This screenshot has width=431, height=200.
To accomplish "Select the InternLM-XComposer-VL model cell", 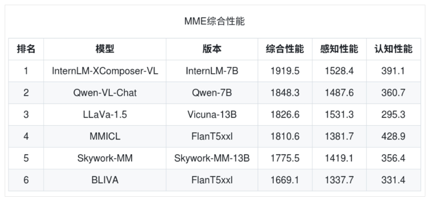I will point(105,71).
